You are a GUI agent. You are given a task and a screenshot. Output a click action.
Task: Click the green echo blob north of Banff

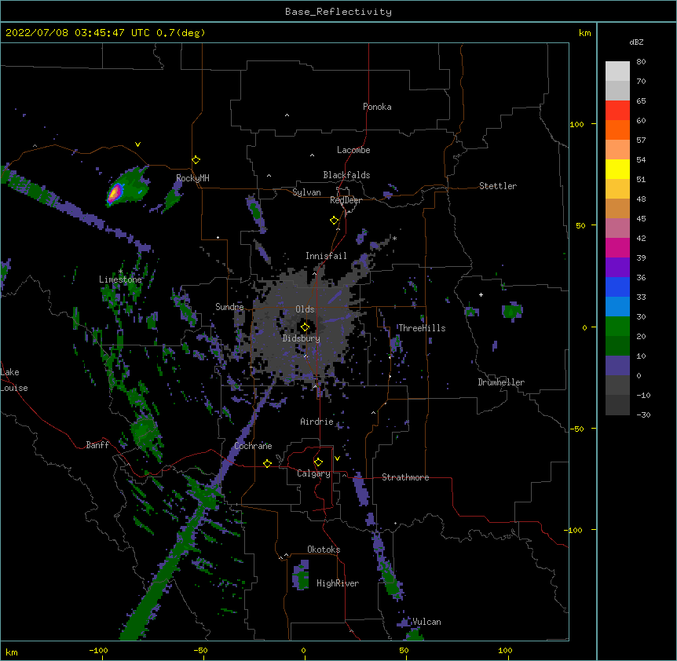[144, 432]
